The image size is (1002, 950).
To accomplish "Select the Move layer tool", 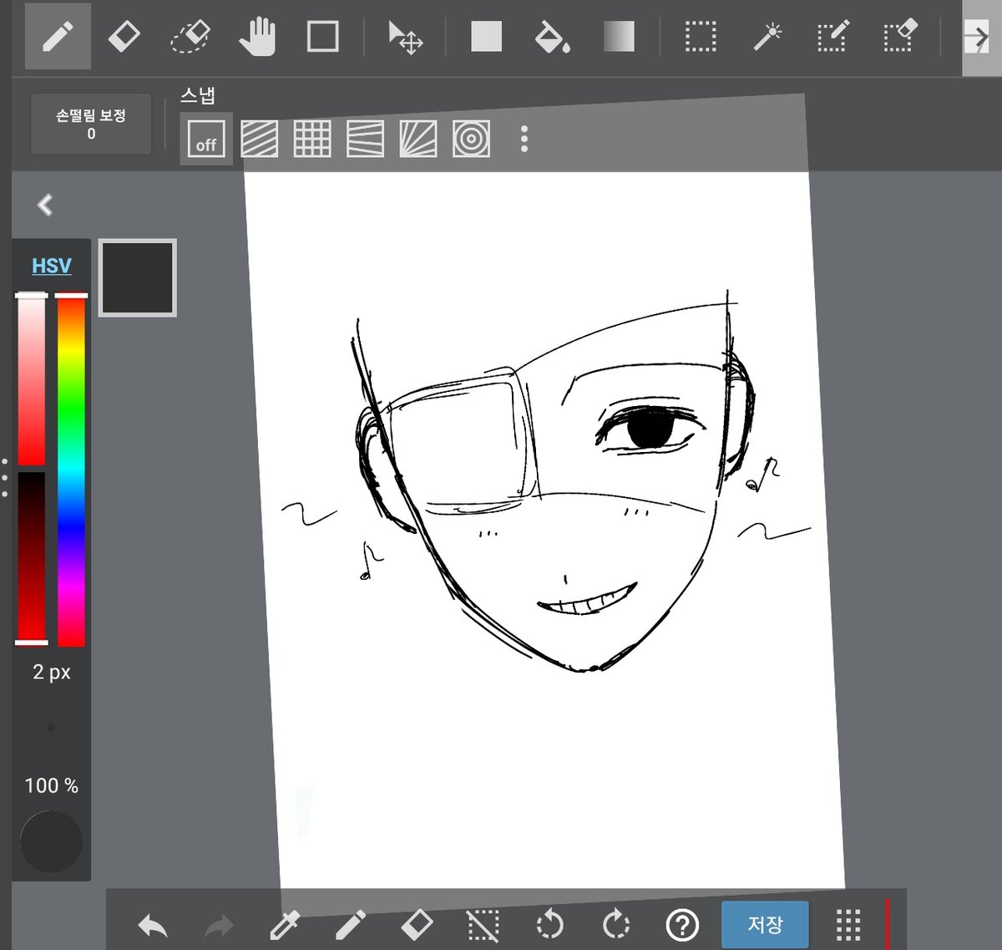I will click(406, 38).
